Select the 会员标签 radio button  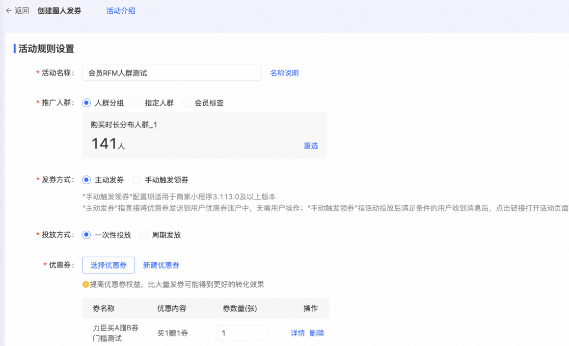pyautogui.click(x=186, y=103)
